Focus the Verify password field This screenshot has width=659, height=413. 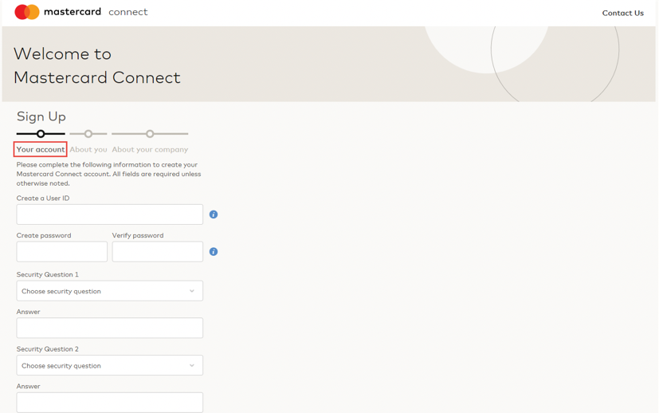pos(158,251)
